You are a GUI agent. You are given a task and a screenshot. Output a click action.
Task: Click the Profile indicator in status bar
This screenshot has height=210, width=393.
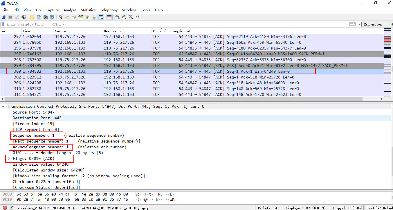[380, 208]
